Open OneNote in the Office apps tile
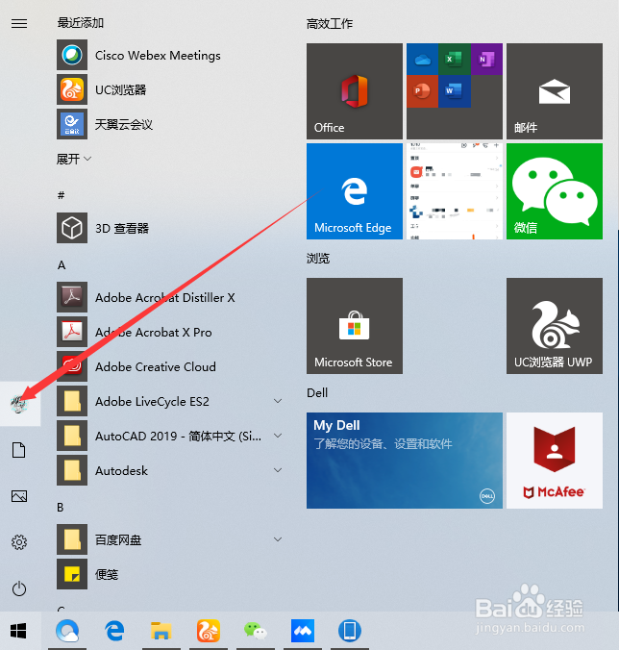 coord(486,60)
